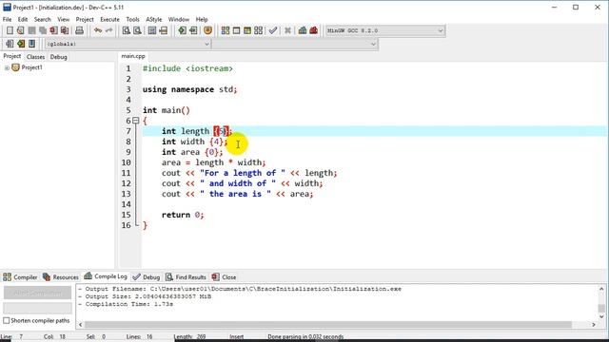The width and height of the screenshot is (609, 342).
Task: Click the Find toolbar icon
Action: pyautogui.click(x=127, y=30)
